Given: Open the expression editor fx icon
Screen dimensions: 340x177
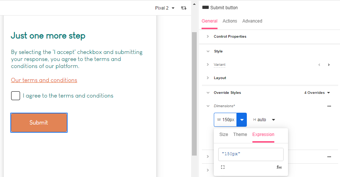Looking at the screenshot, I should [x=279, y=167].
